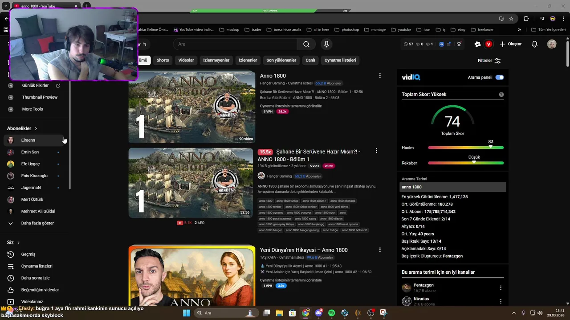Open Daha sonra izle in sidebar

coord(35,278)
